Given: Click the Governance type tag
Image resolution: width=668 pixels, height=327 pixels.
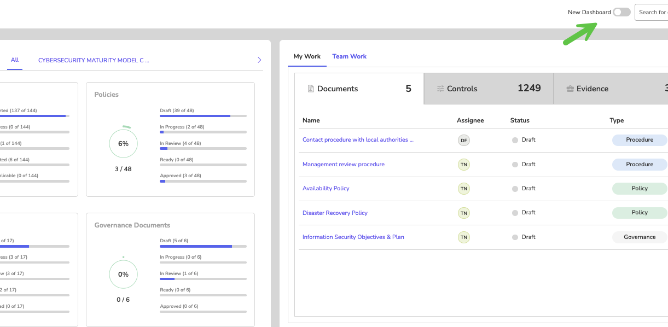Looking at the screenshot, I should 640,237.
